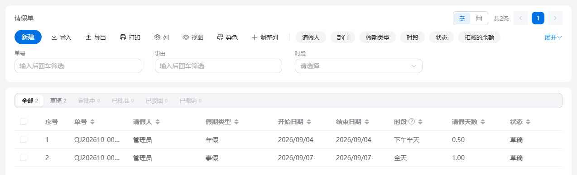Screen dimensions: 577x175
Task: Click the 0.50 leave days cell
Action: [x=458, y=140]
